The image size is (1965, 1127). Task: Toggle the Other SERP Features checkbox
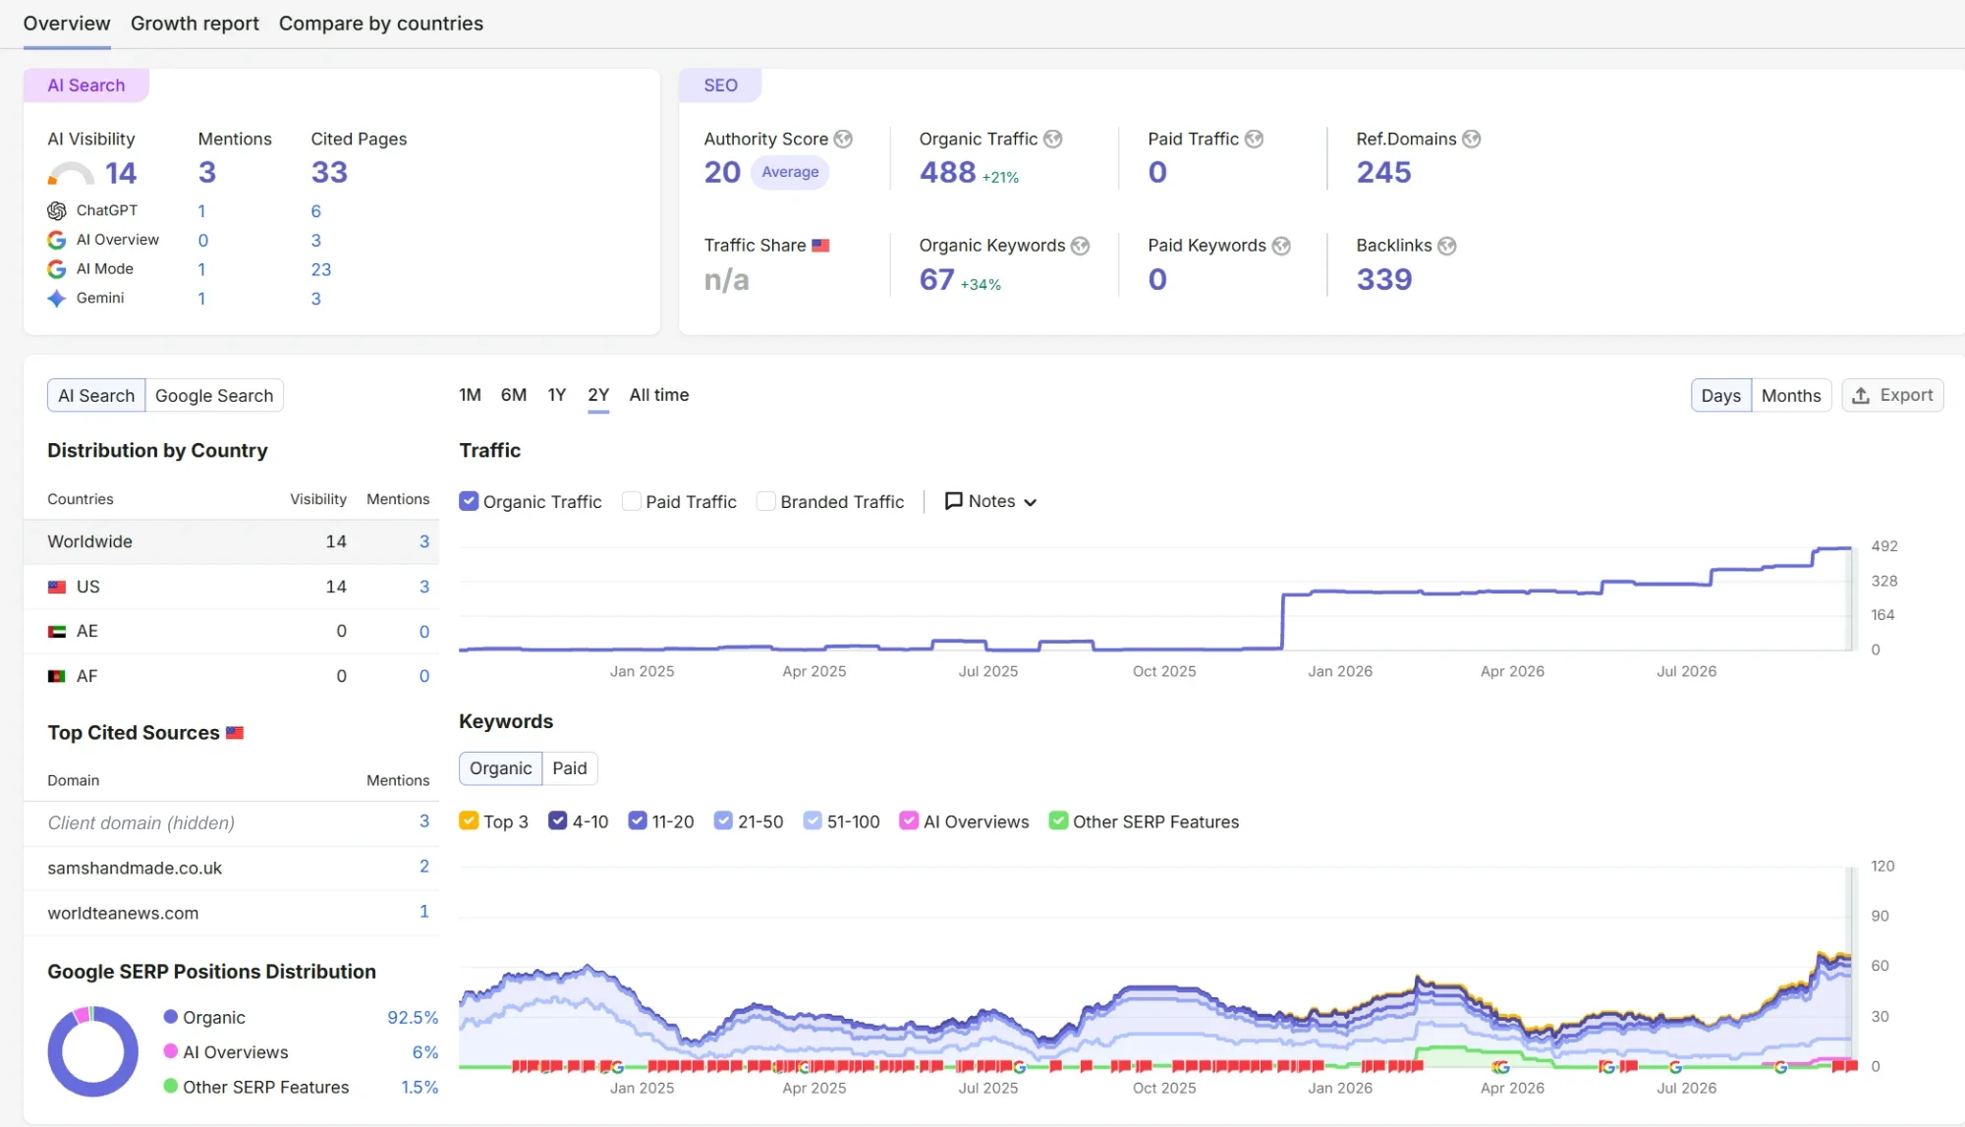click(1058, 821)
